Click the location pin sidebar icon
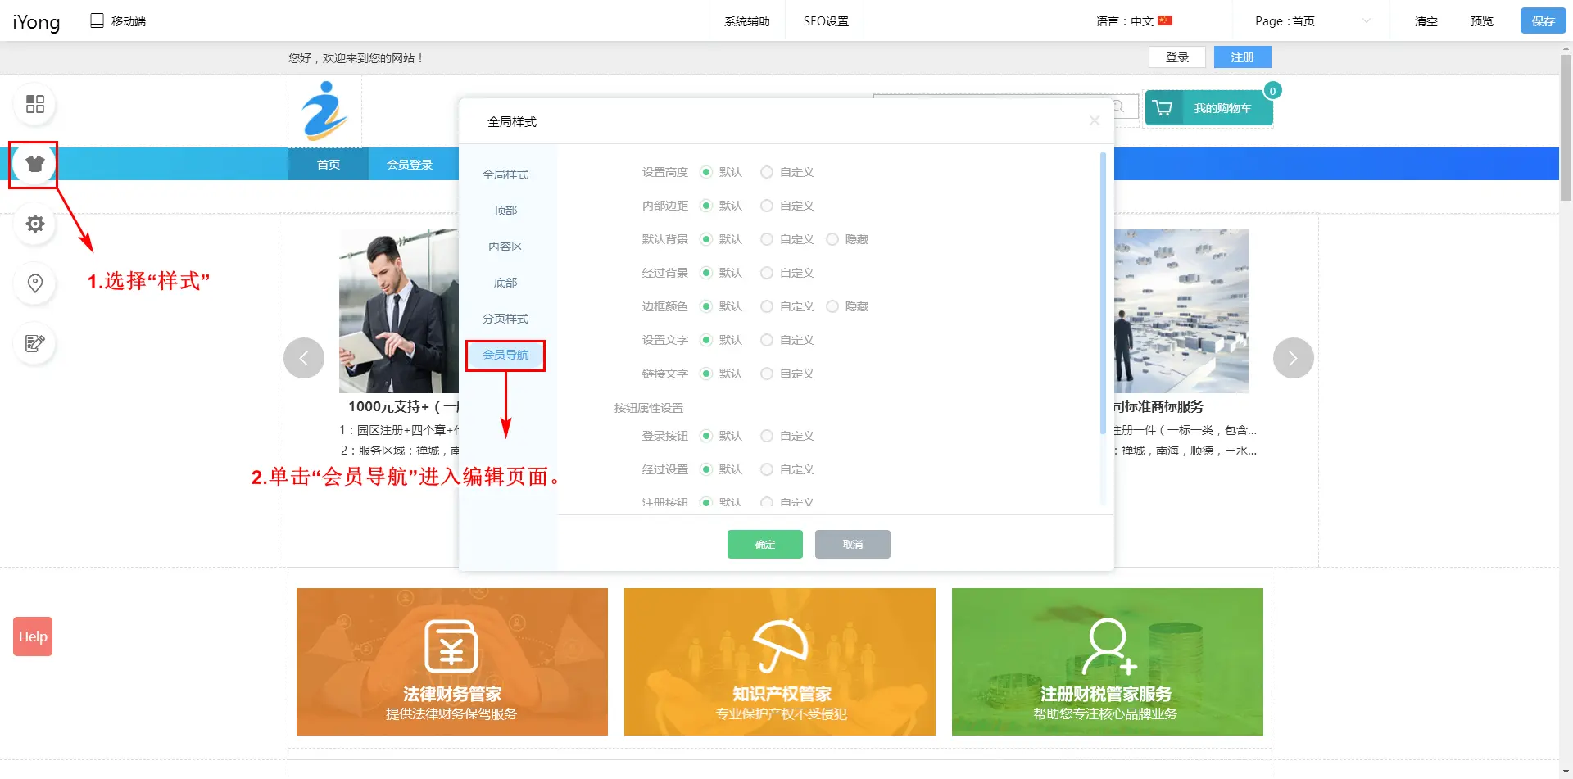Viewport: 1573px width, 779px height. click(34, 283)
